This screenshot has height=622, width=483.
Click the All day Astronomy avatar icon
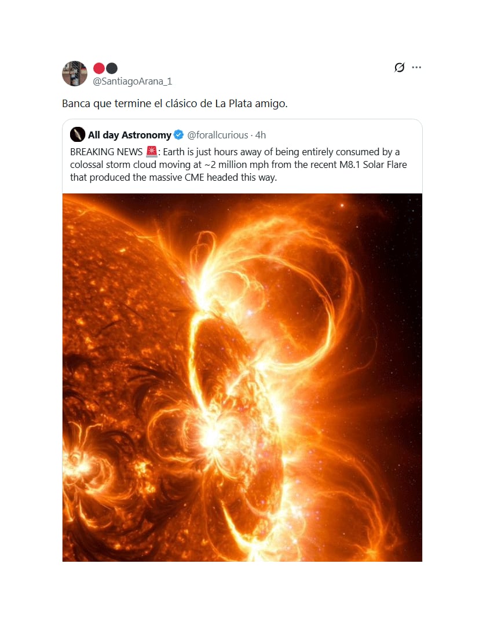click(x=78, y=135)
